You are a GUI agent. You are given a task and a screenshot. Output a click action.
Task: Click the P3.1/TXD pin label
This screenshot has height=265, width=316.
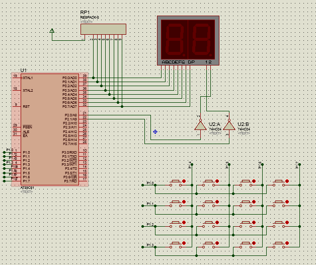point(69,156)
